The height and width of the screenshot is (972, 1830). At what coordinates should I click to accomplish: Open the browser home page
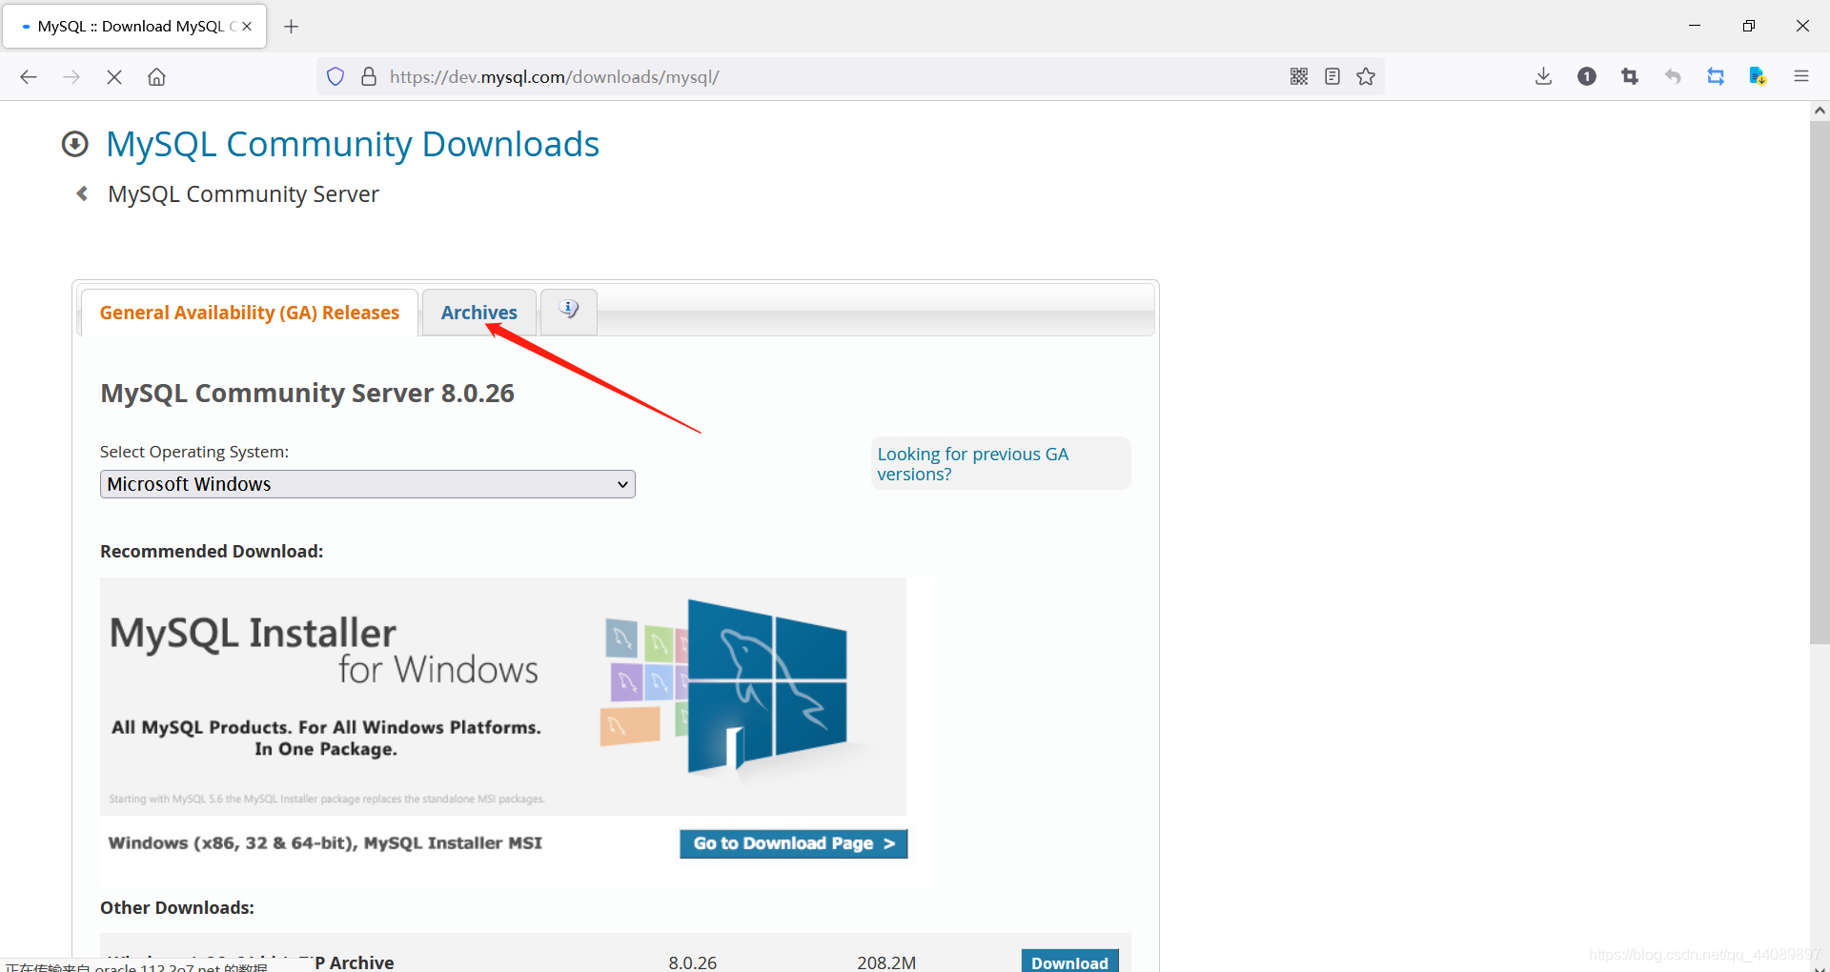[156, 77]
